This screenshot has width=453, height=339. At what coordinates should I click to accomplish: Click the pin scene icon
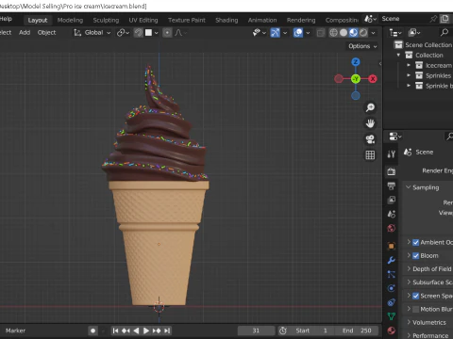(433, 19)
